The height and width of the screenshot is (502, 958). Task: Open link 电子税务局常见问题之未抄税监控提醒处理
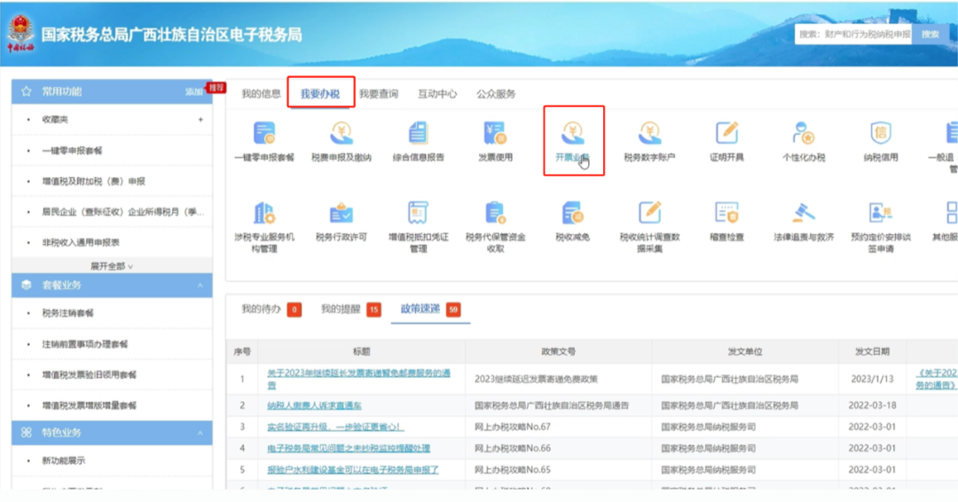pos(349,448)
